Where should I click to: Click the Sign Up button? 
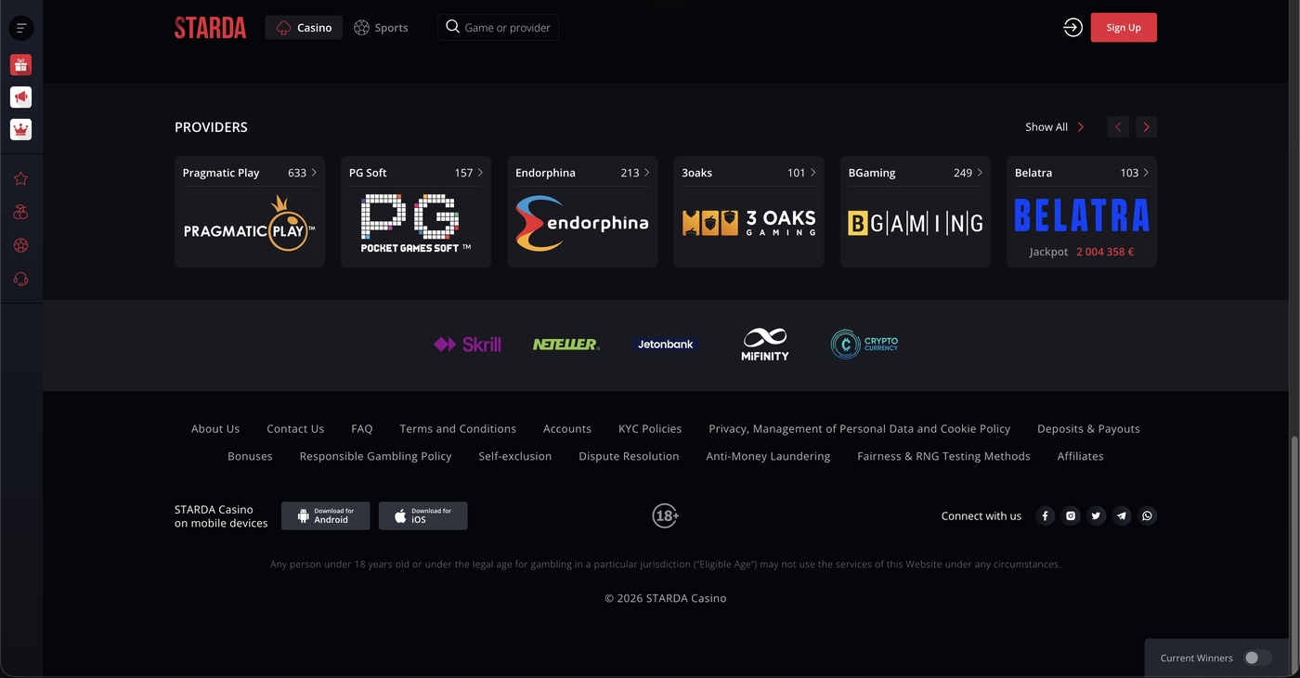[x=1124, y=28]
